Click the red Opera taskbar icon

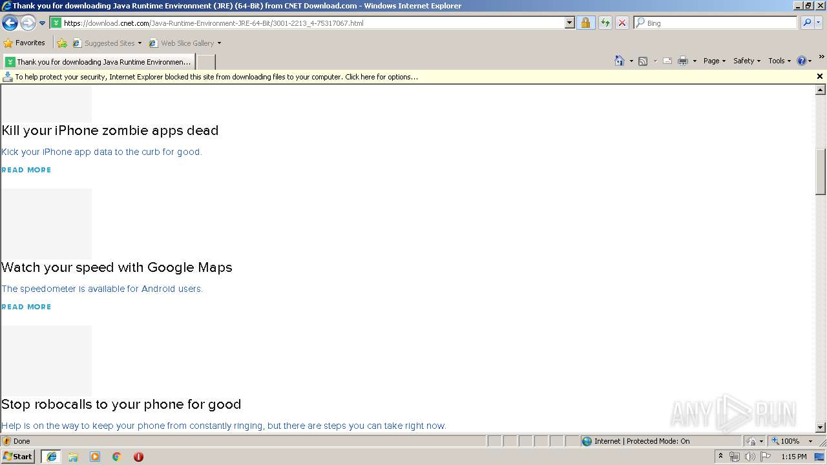138,457
